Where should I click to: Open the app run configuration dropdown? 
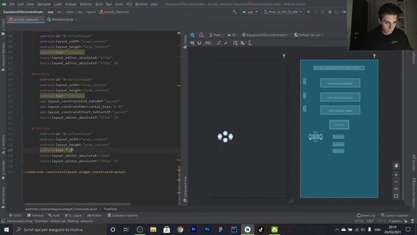tap(250, 12)
